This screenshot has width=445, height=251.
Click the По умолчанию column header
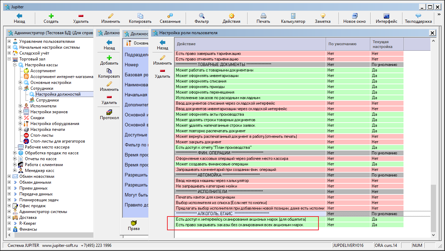[348, 44]
